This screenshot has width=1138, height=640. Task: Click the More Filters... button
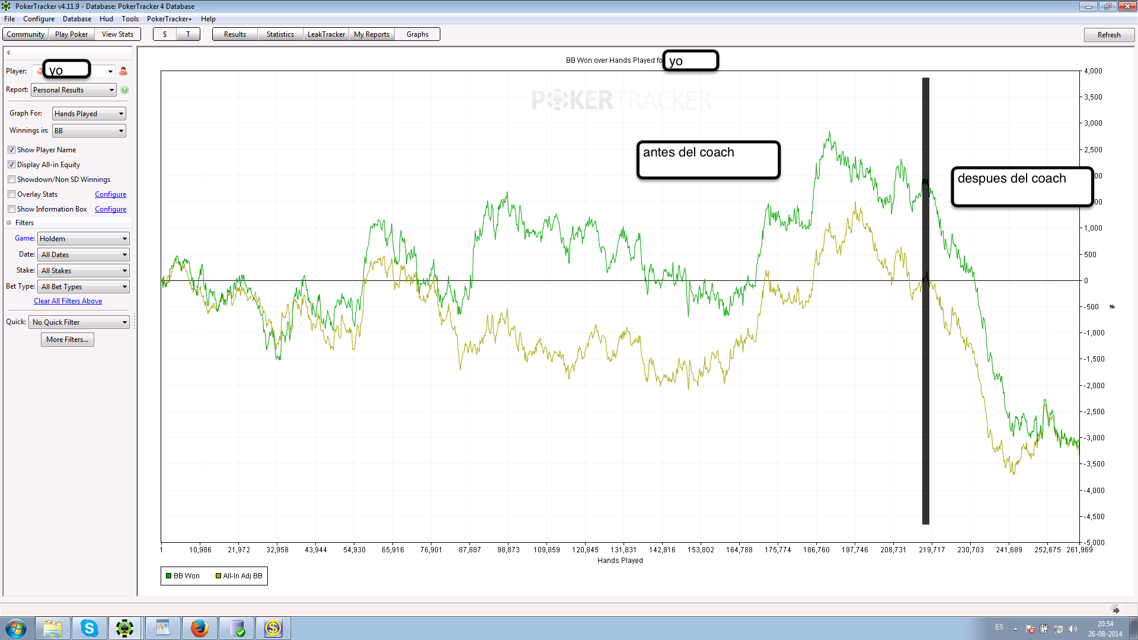68,340
